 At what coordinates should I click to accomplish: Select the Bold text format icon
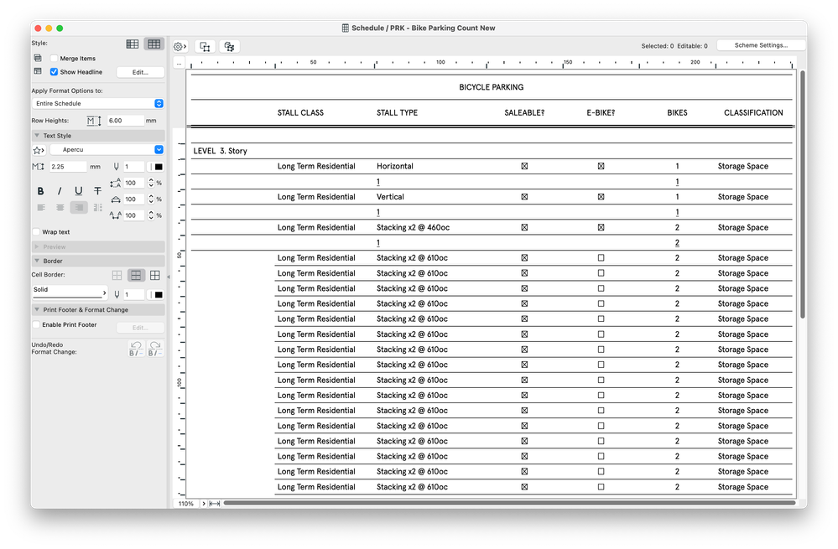(40, 190)
